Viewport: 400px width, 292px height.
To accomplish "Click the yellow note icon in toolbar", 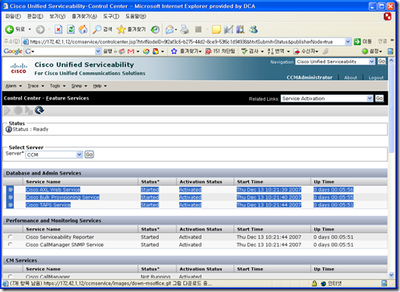I will coord(216,30).
